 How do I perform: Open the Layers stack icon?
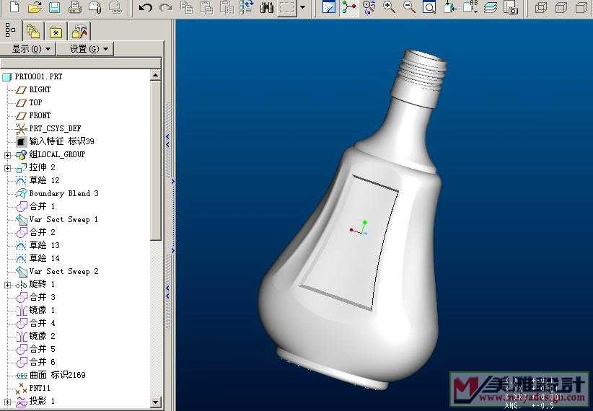(491, 8)
